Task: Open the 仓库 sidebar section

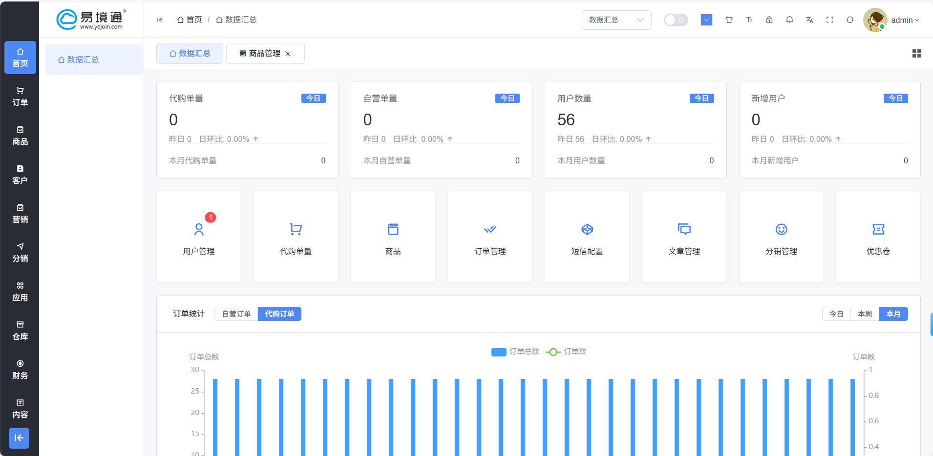Action: tap(20, 331)
